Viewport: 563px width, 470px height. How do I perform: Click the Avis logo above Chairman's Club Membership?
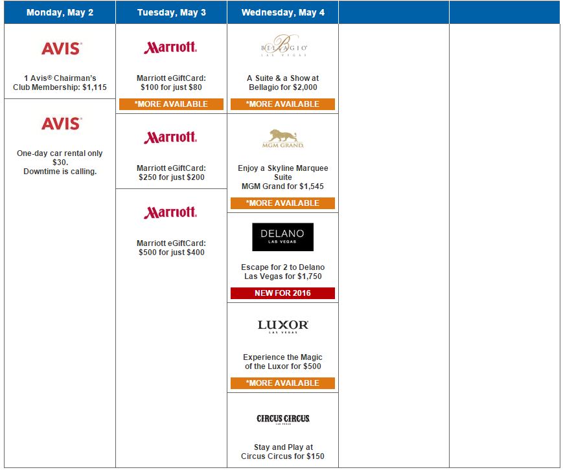coord(60,49)
